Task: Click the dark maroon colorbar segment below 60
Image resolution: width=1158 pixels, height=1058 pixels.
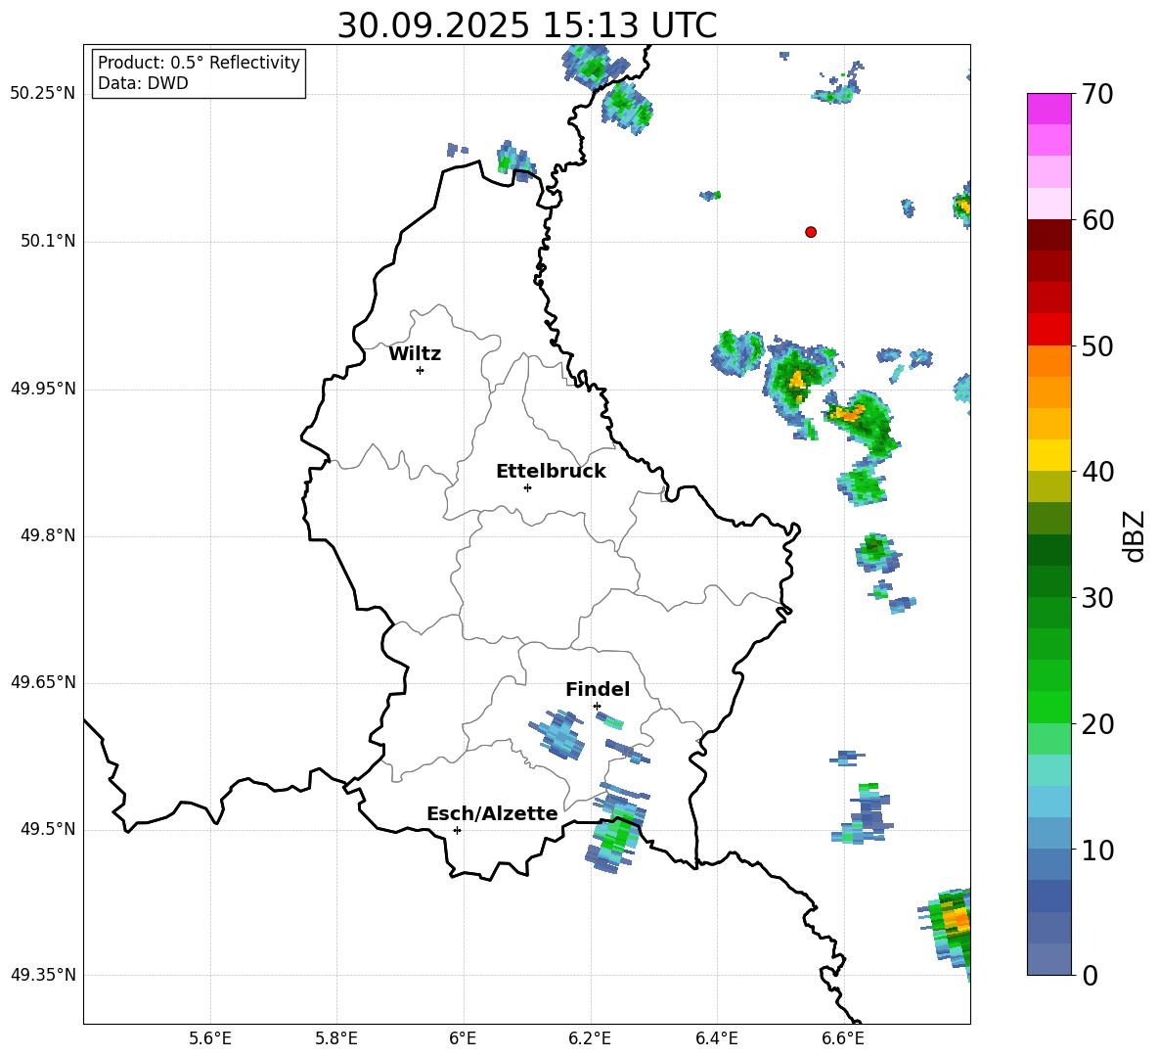Action: point(1049,235)
